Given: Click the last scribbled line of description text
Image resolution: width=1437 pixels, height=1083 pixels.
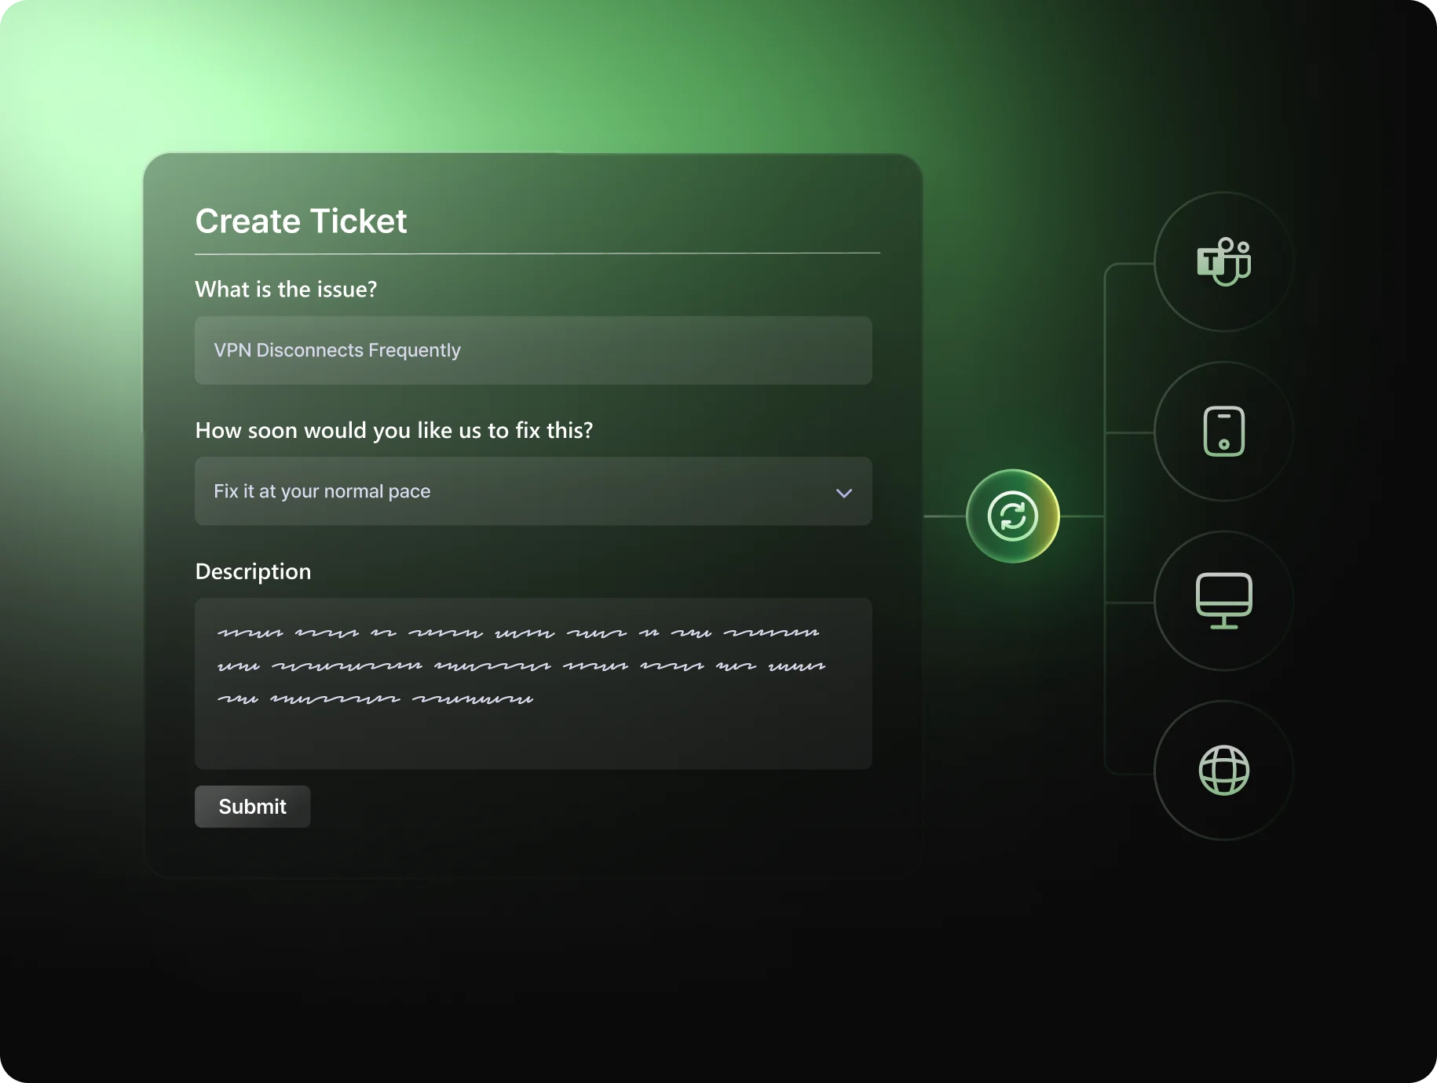Looking at the screenshot, I should (x=375, y=698).
